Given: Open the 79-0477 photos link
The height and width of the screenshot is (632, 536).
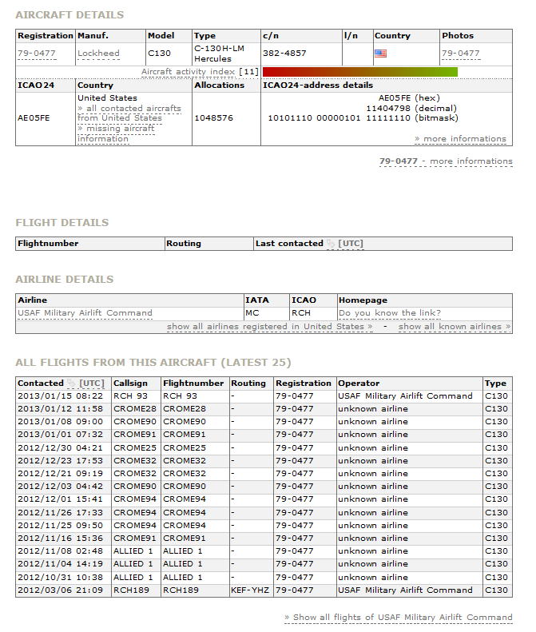Looking at the screenshot, I should click(x=461, y=54).
